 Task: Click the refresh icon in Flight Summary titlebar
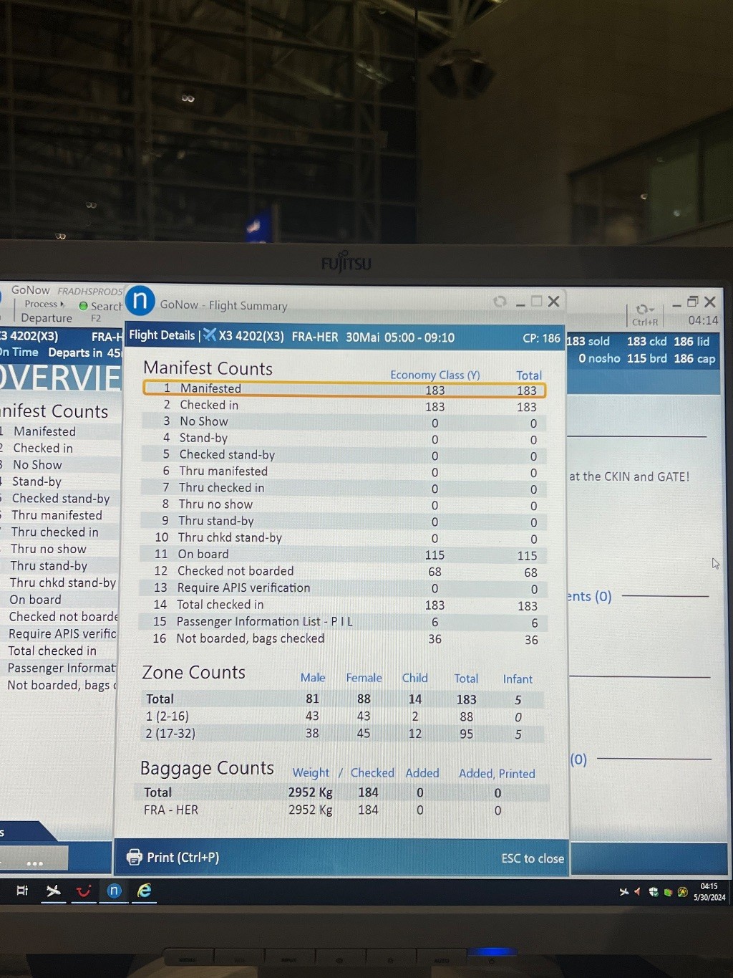(x=500, y=302)
